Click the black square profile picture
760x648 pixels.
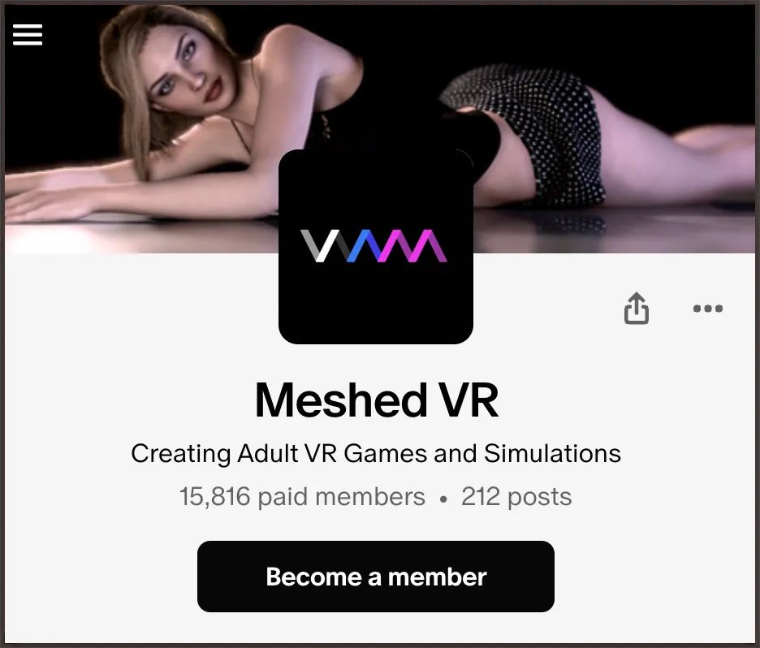pyautogui.click(x=376, y=246)
